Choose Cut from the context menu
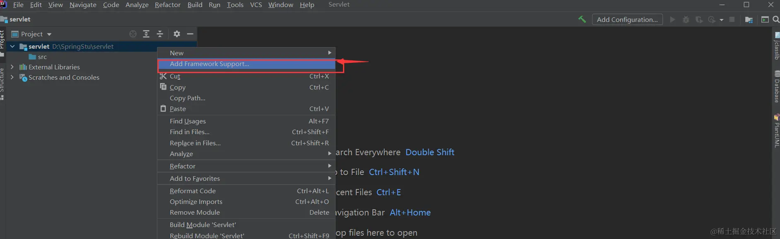The image size is (780, 239). [x=246, y=76]
